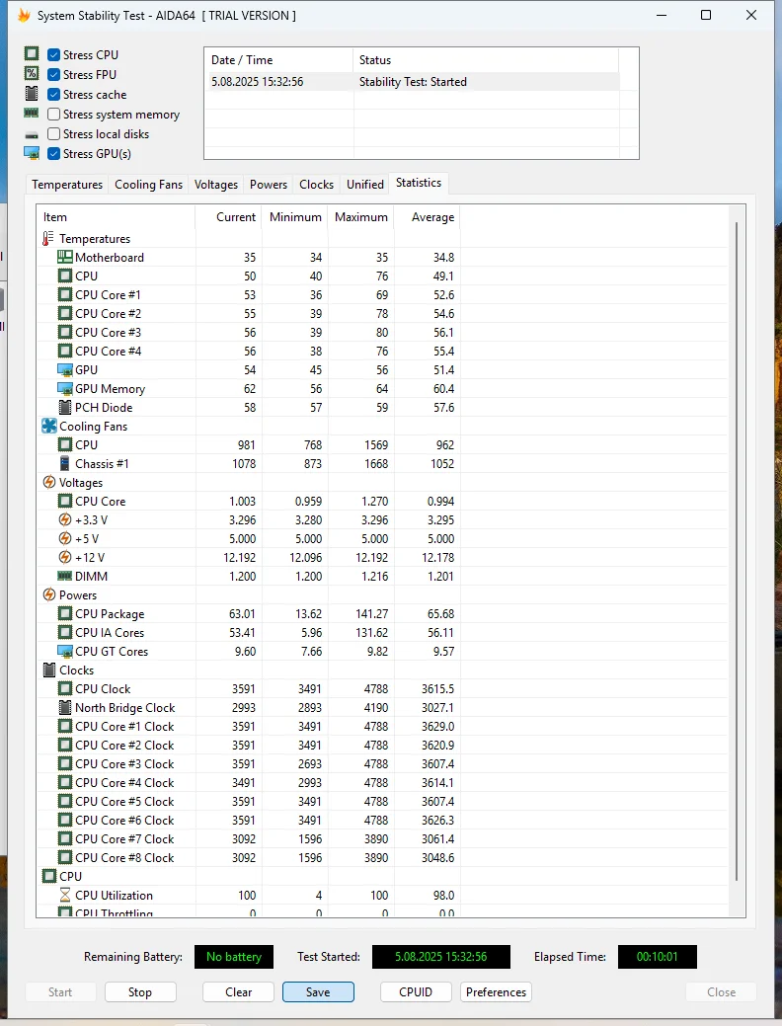782x1026 pixels.
Task: Click the Item column header
Action: (x=116, y=217)
